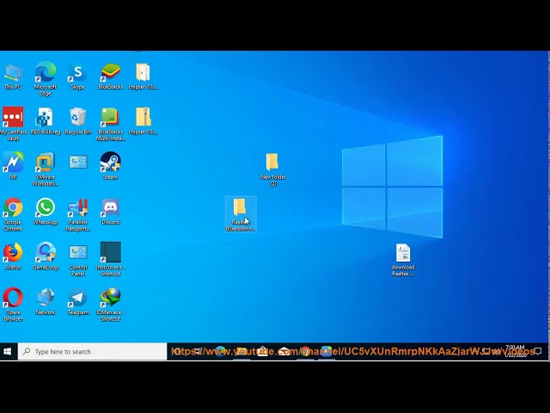550x413 pixels.
Task: Launch Google Chrome from the desktop
Action: pyautogui.click(x=13, y=214)
